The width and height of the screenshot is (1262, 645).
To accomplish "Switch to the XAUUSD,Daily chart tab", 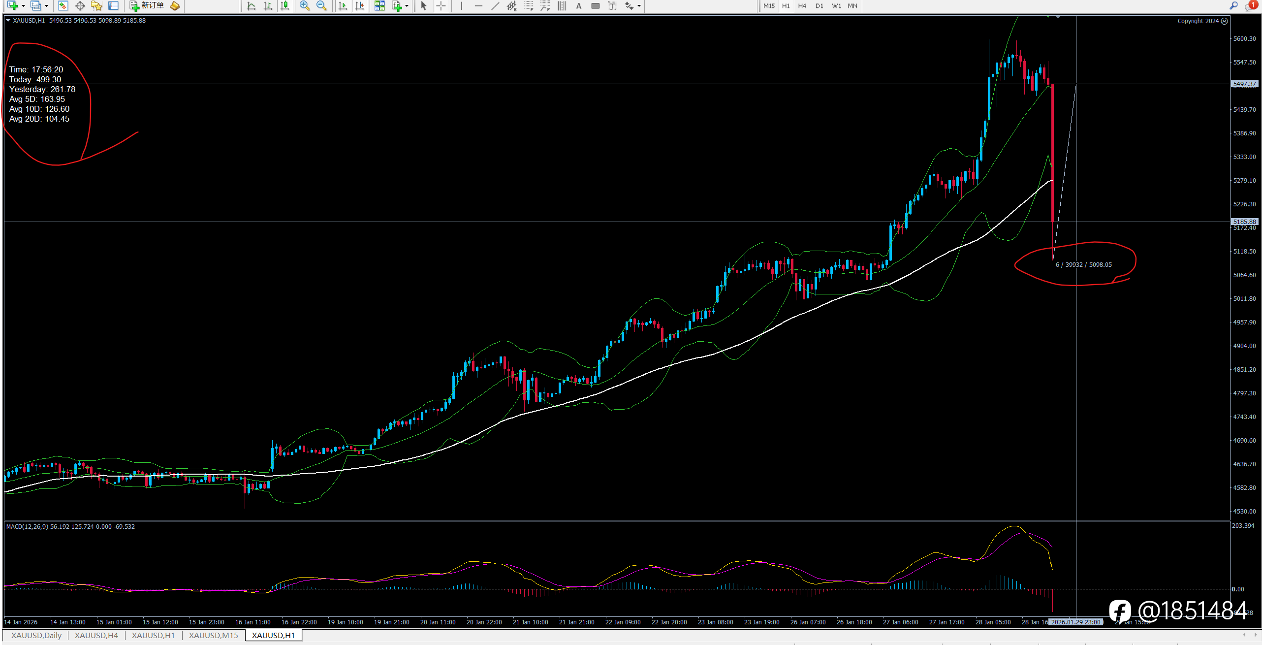I will [36, 635].
